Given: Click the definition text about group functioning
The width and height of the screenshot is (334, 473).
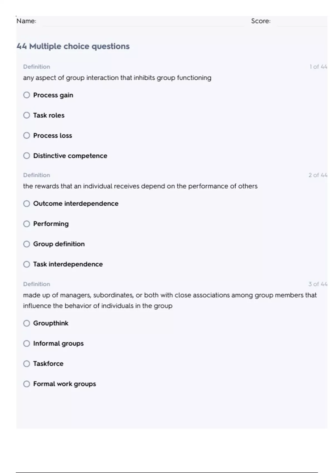Looking at the screenshot, I should pos(117,78).
